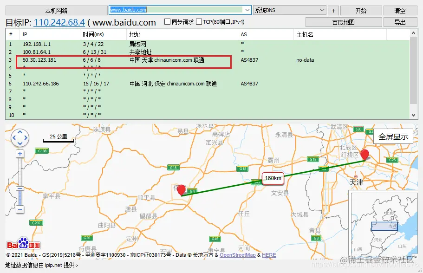Click the G4 highway badge by 保定

pos(192,191)
